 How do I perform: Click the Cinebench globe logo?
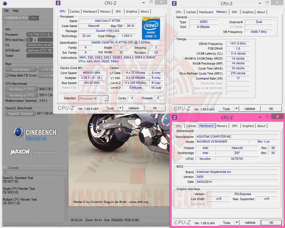18,132
